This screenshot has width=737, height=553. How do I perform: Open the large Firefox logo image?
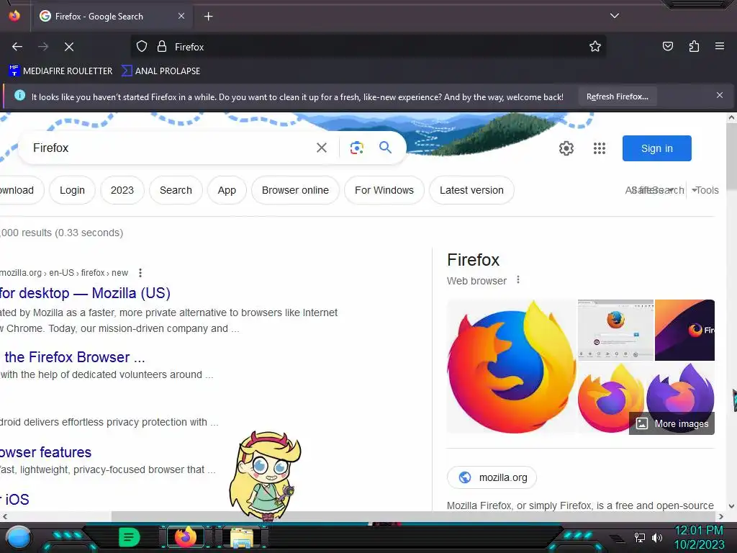(512, 367)
